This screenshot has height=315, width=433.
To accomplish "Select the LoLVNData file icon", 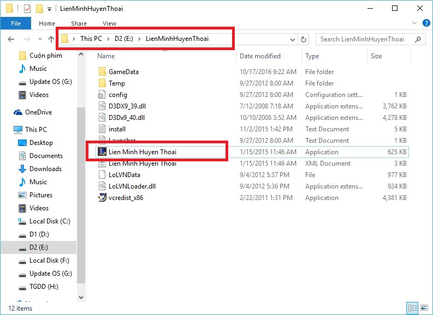I will [102, 175].
